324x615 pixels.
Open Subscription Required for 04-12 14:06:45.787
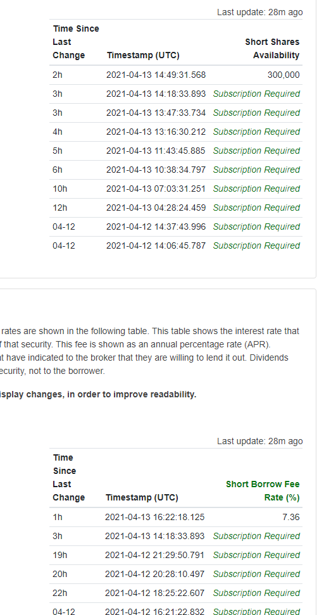pos(256,245)
